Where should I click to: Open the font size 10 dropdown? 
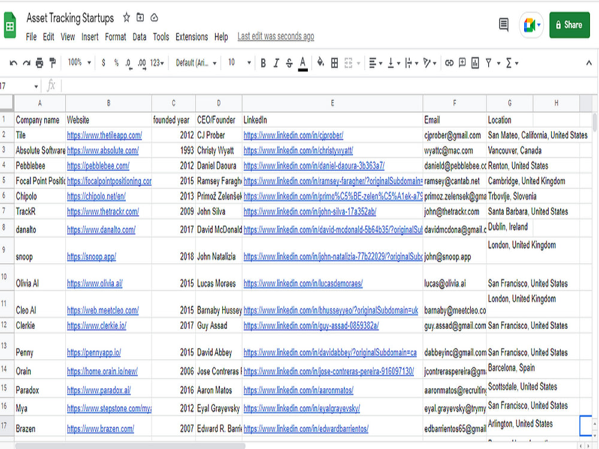pos(239,63)
